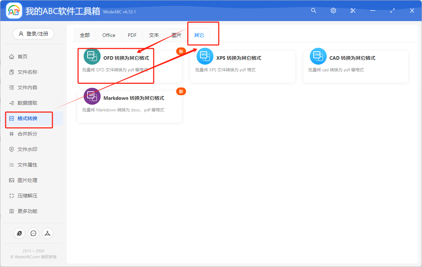Click the share network icon at bottom

47,233
